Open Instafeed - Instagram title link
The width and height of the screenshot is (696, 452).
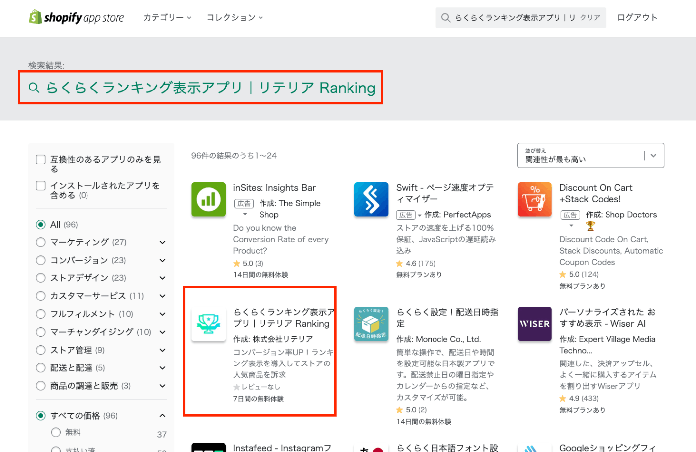click(282, 447)
